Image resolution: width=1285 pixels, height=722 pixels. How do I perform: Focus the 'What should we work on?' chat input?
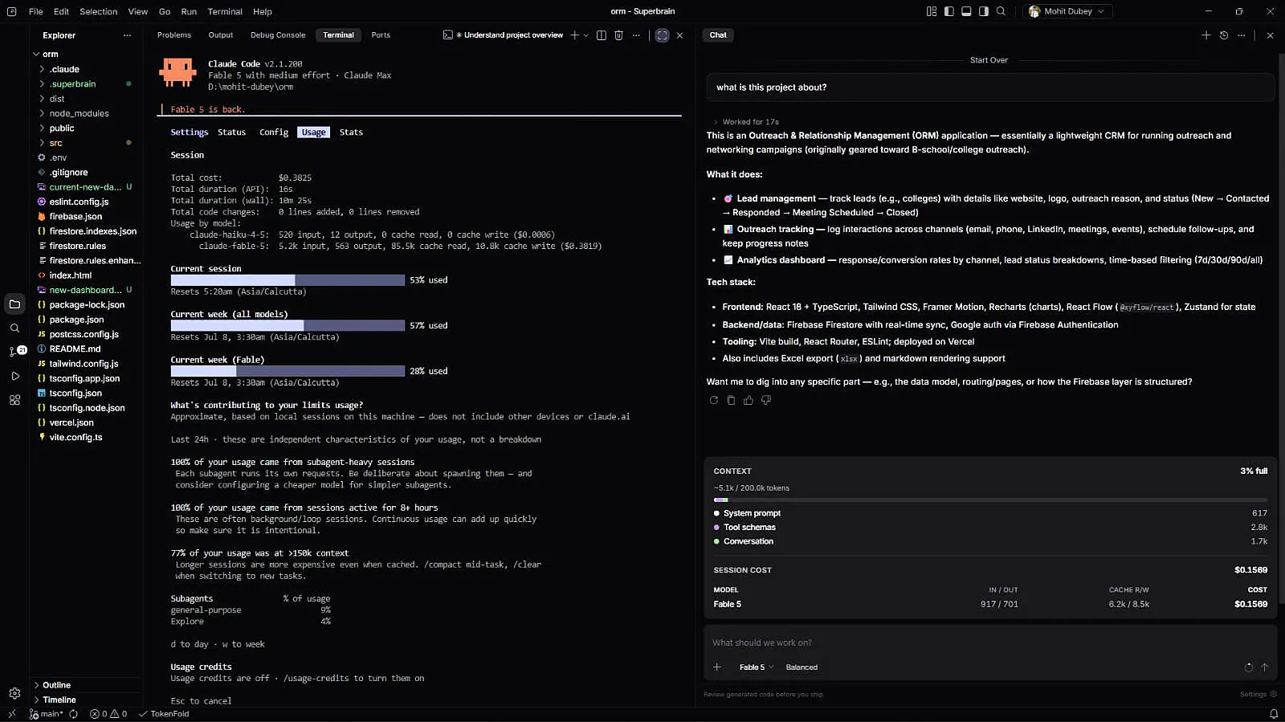point(989,642)
